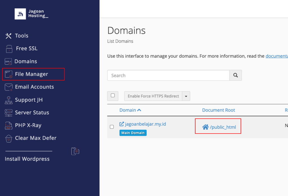Viewport: 288px width, 196px height.
Task: Tick the select-all domains checkbox
Action: tap(113, 95)
